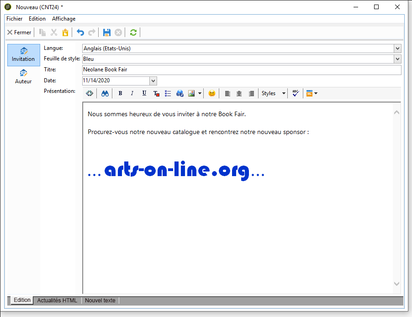This screenshot has height=317, width=412.
Task: Expand the insert image dropdown arrow
Action: click(200, 93)
